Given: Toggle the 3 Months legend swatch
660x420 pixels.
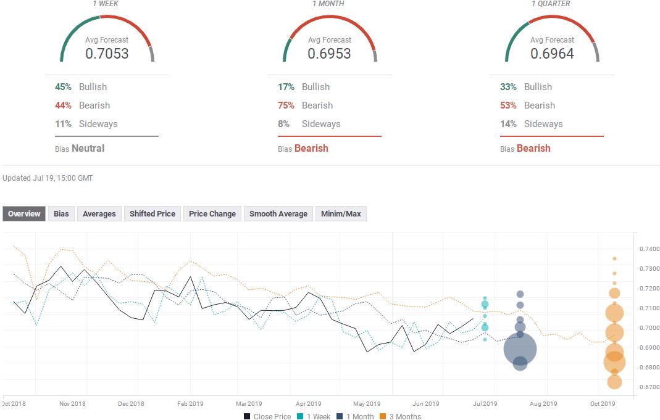Looking at the screenshot, I should [x=383, y=416].
